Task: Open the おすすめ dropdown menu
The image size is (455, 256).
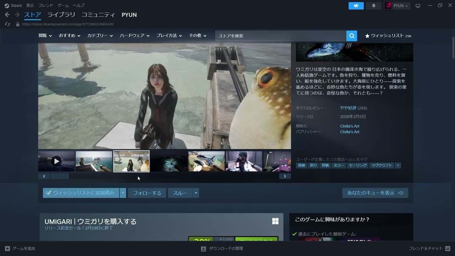Action: (70, 36)
